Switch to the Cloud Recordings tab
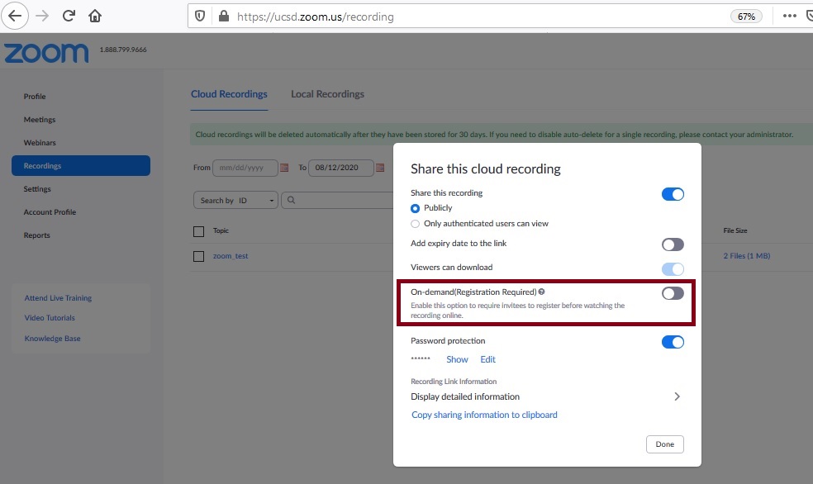813x484 pixels. pos(229,94)
